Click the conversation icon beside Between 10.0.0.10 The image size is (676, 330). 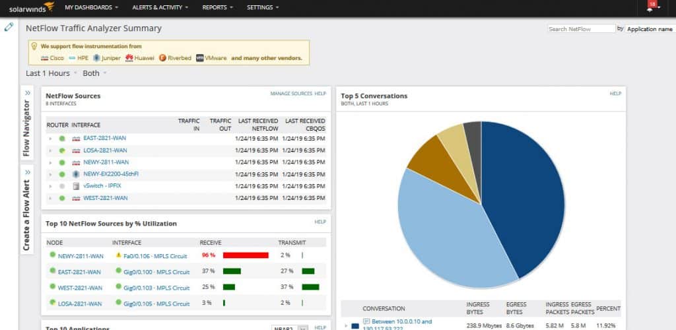366,321
